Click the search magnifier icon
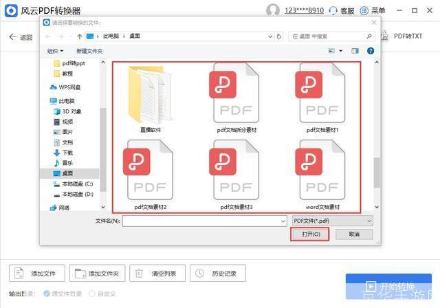440x308 pixels. point(369,36)
